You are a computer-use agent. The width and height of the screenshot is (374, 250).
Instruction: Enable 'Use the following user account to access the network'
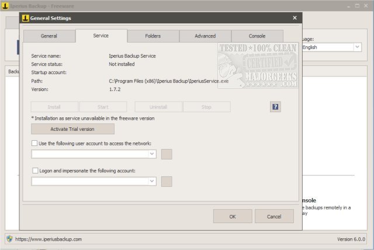pos(34,143)
